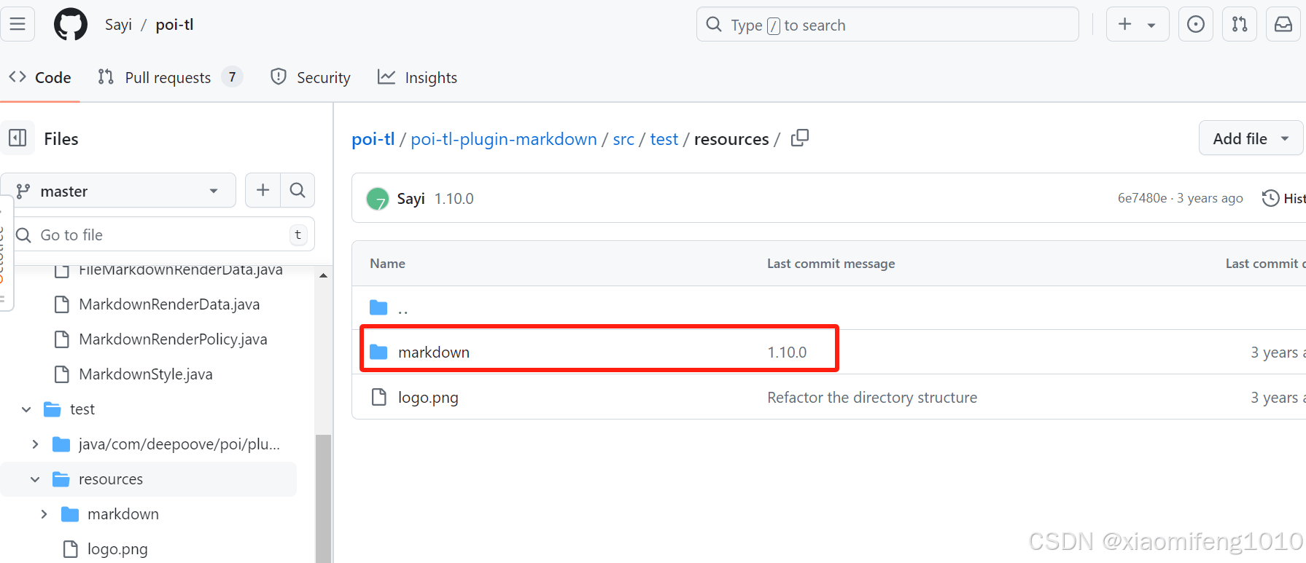This screenshot has width=1306, height=563.
Task: Search files using the magnifier button
Action: point(298,191)
